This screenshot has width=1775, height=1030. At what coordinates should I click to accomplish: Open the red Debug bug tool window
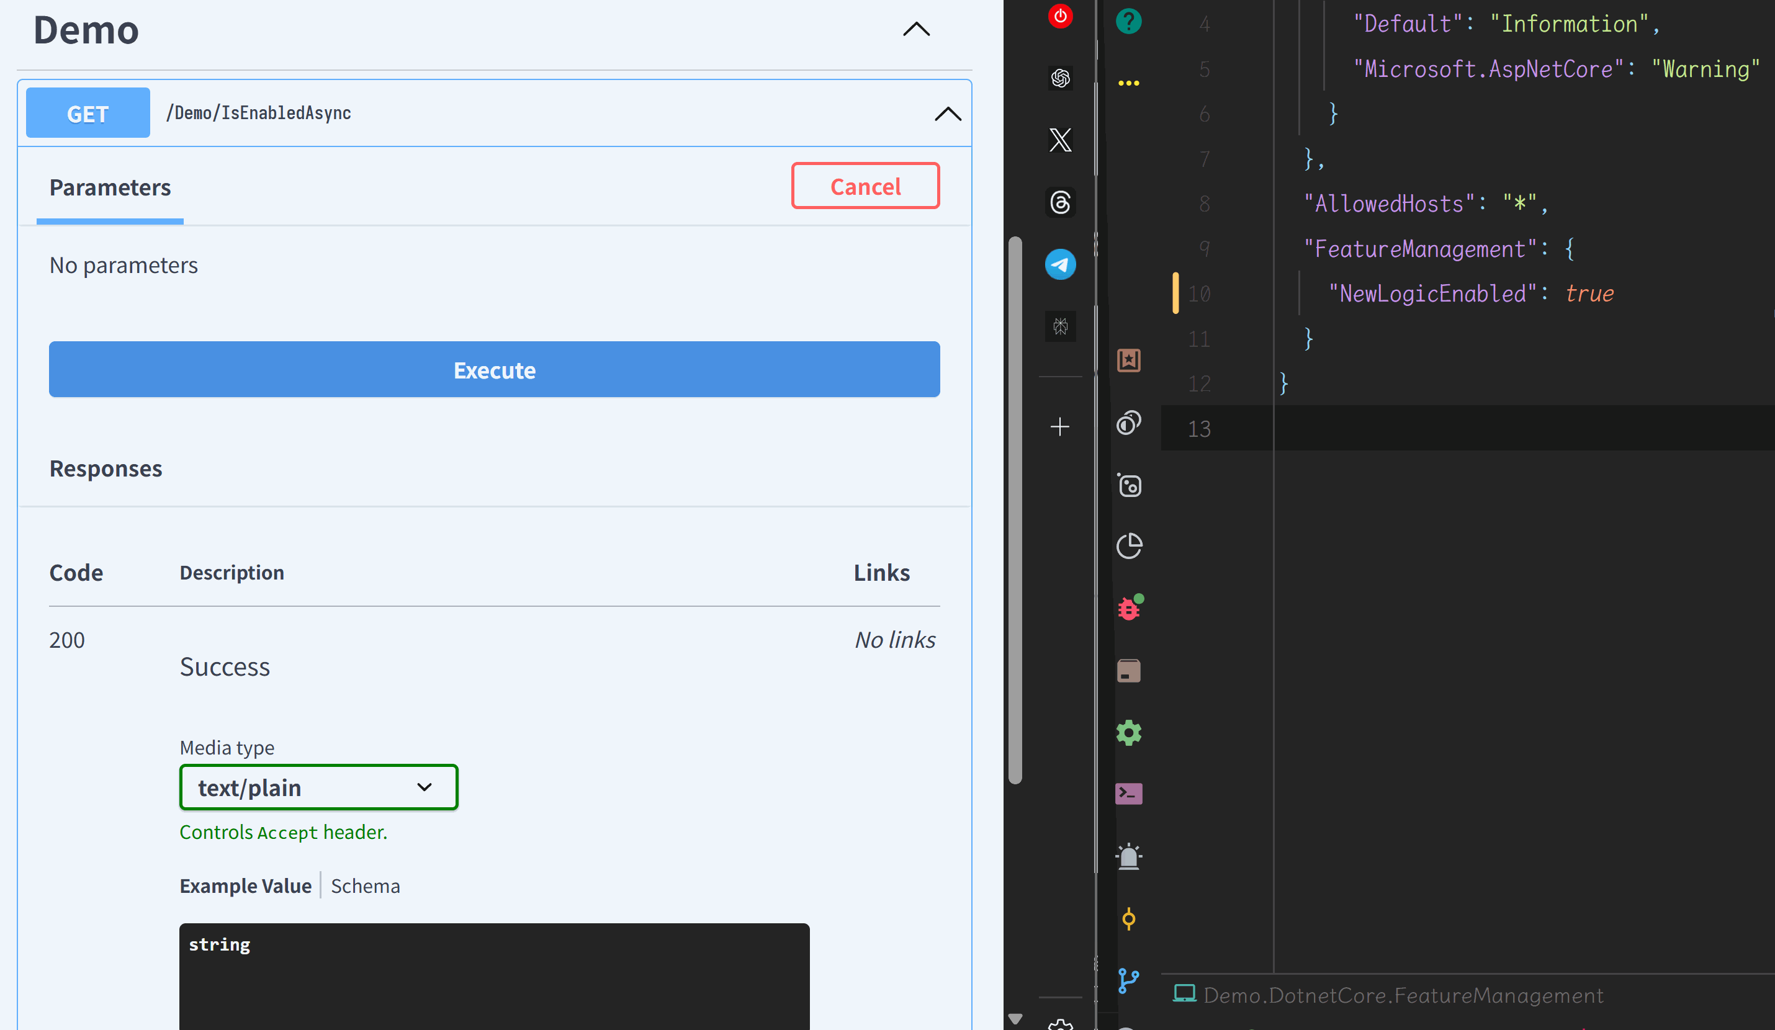1129,608
